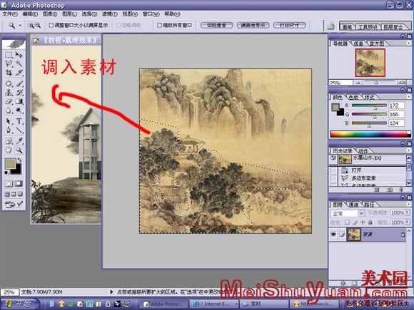Select the Magic Wand tool
This screenshot has height=310, width=414.
click(x=19, y=63)
